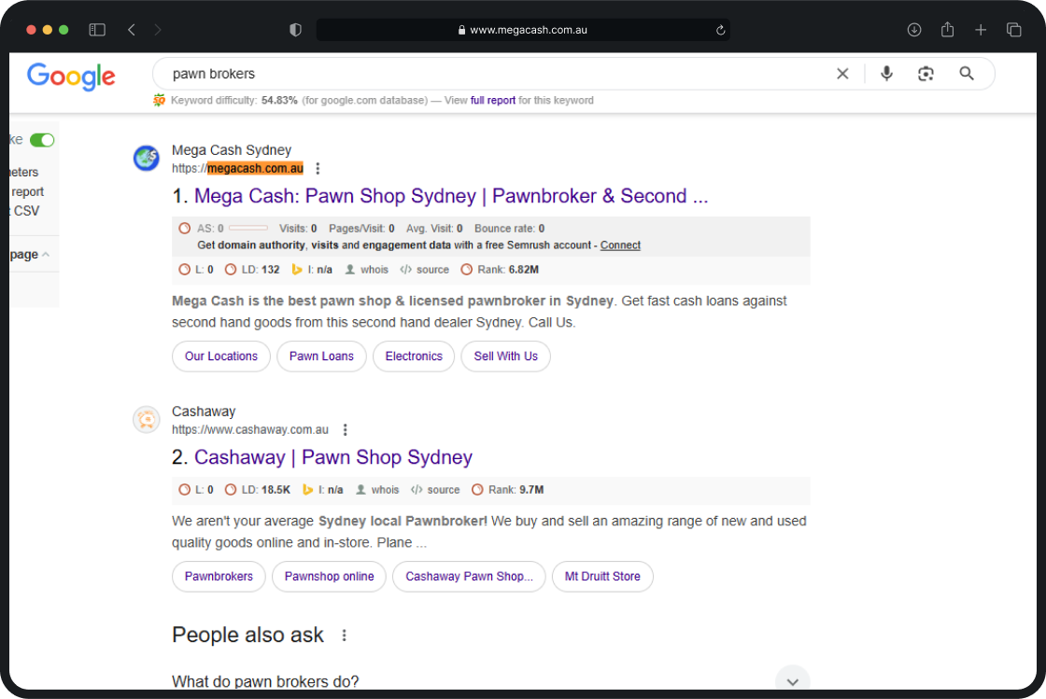
Task: Open the Pawn Loans sitelink
Action: point(321,356)
